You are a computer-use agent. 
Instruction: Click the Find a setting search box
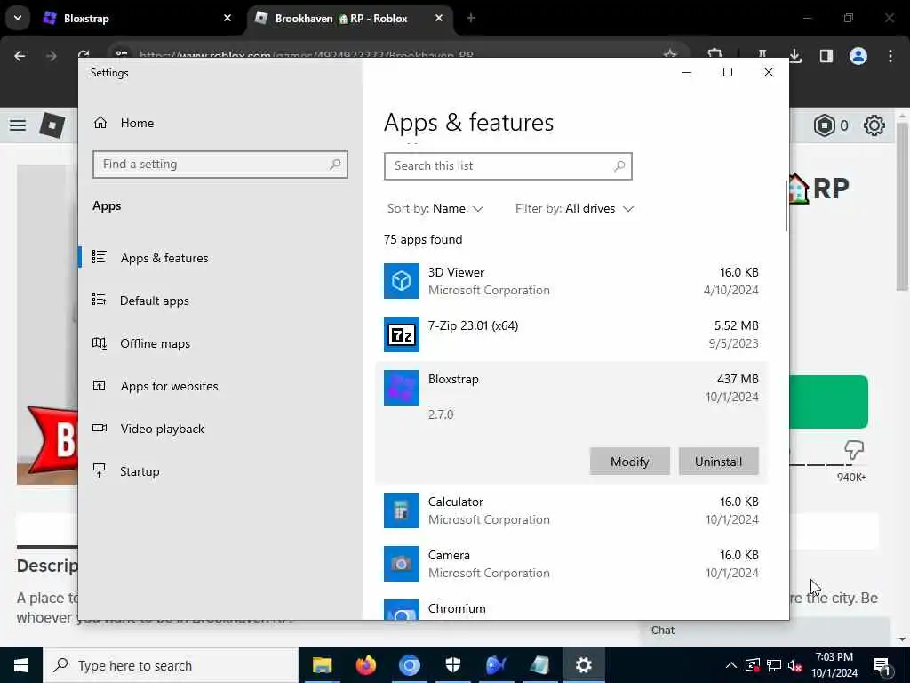coord(220,165)
